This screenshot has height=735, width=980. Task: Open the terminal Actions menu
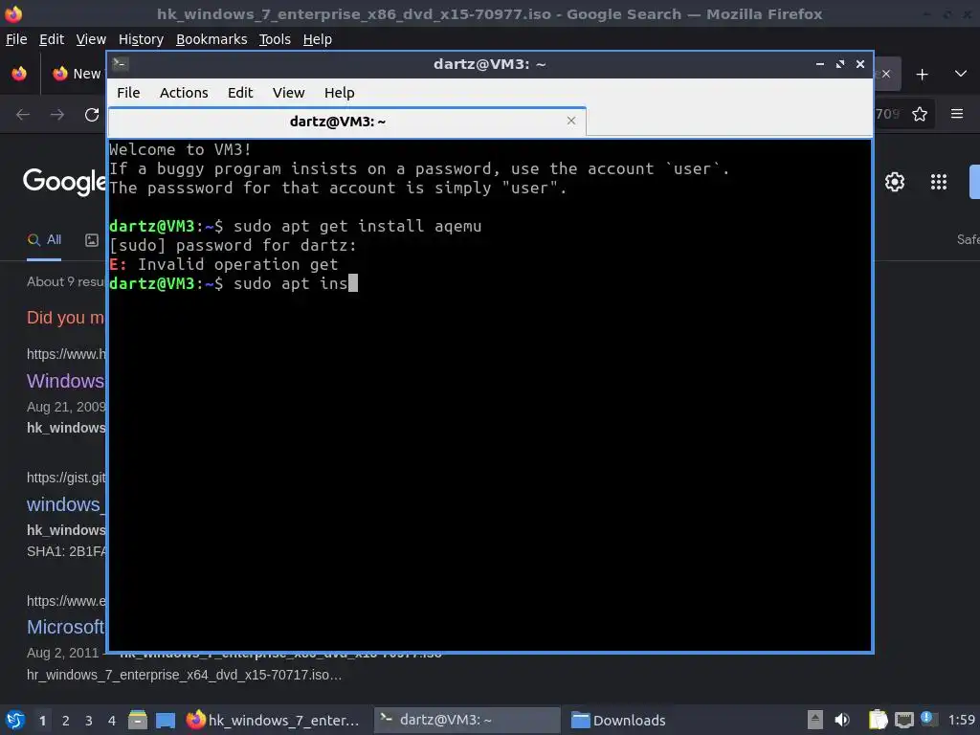[x=184, y=93]
